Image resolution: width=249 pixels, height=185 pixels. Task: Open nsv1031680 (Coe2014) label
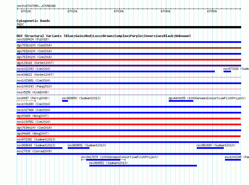pos(34,104)
